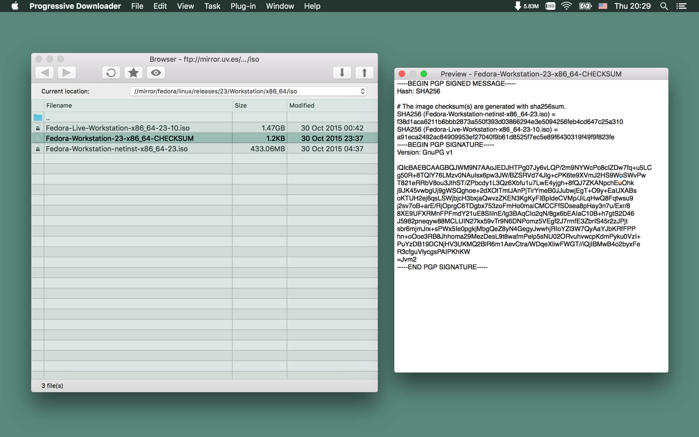The width and height of the screenshot is (699, 437).
Task: Open Notification Center list icon
Action: click(681, 6)
